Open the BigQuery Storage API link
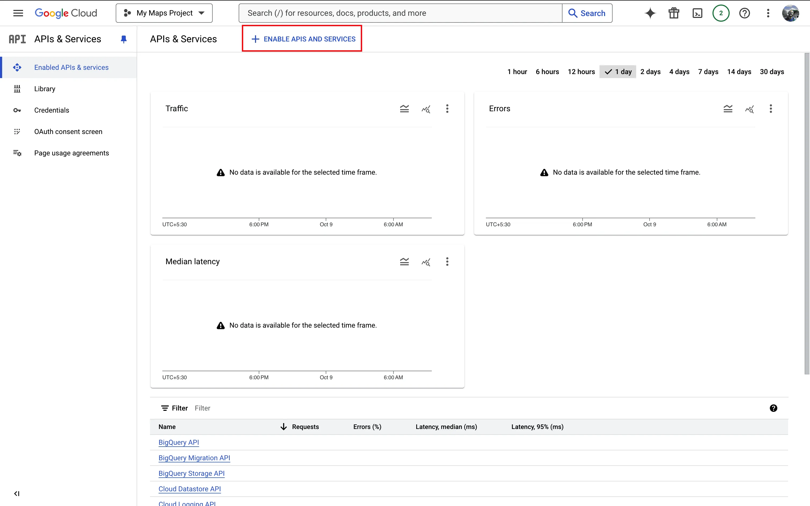The height and width of the screenshot is (506, 810). pos(191,473)
